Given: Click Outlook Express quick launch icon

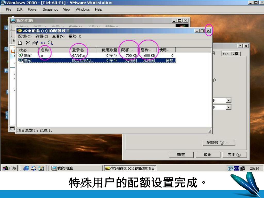Looking at the screenshot, I should tap(34, 168).
